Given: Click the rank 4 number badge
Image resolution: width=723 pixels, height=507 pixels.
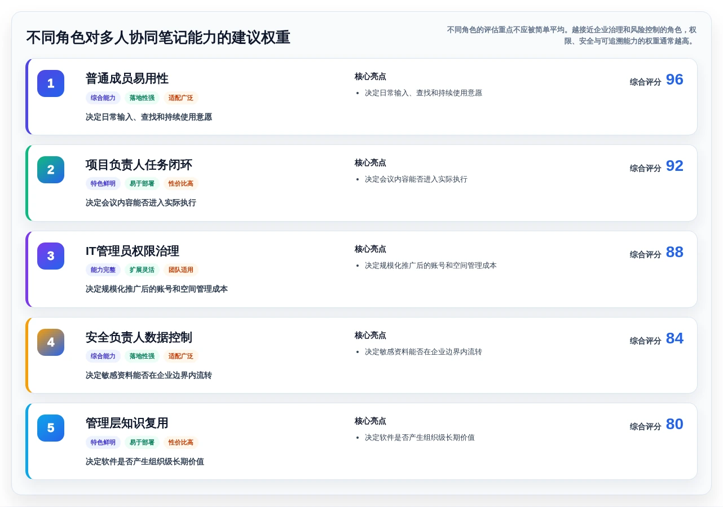Looking at the screenshot, I should click(x=51, y=342).
